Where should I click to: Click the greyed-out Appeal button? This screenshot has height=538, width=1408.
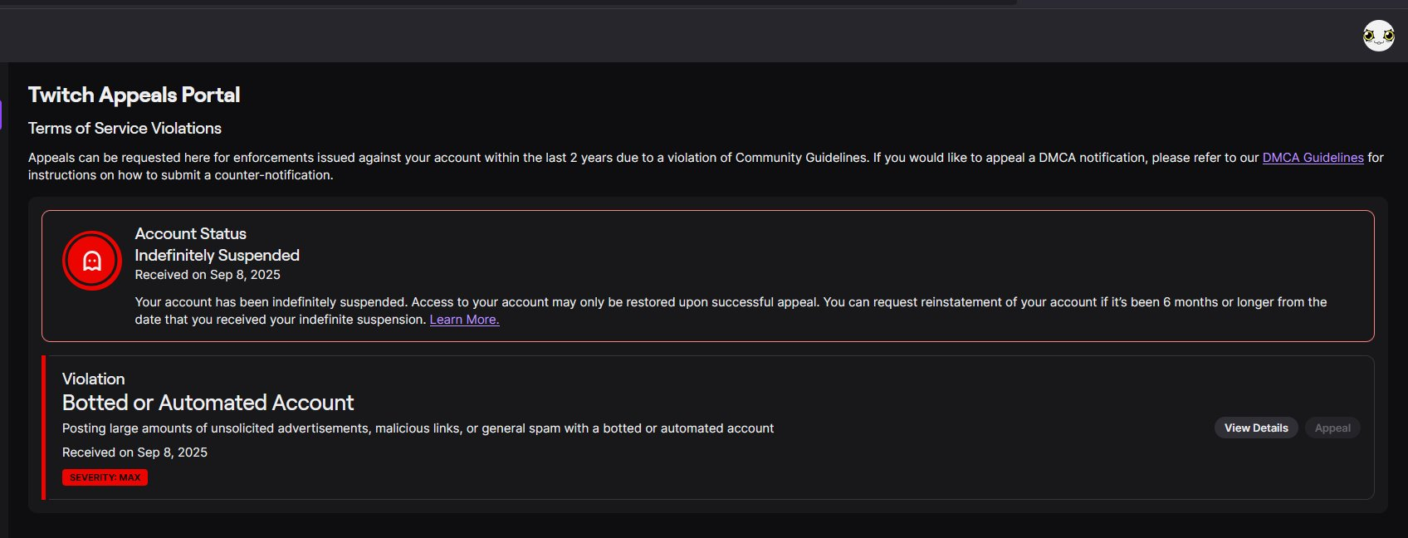1332,428
